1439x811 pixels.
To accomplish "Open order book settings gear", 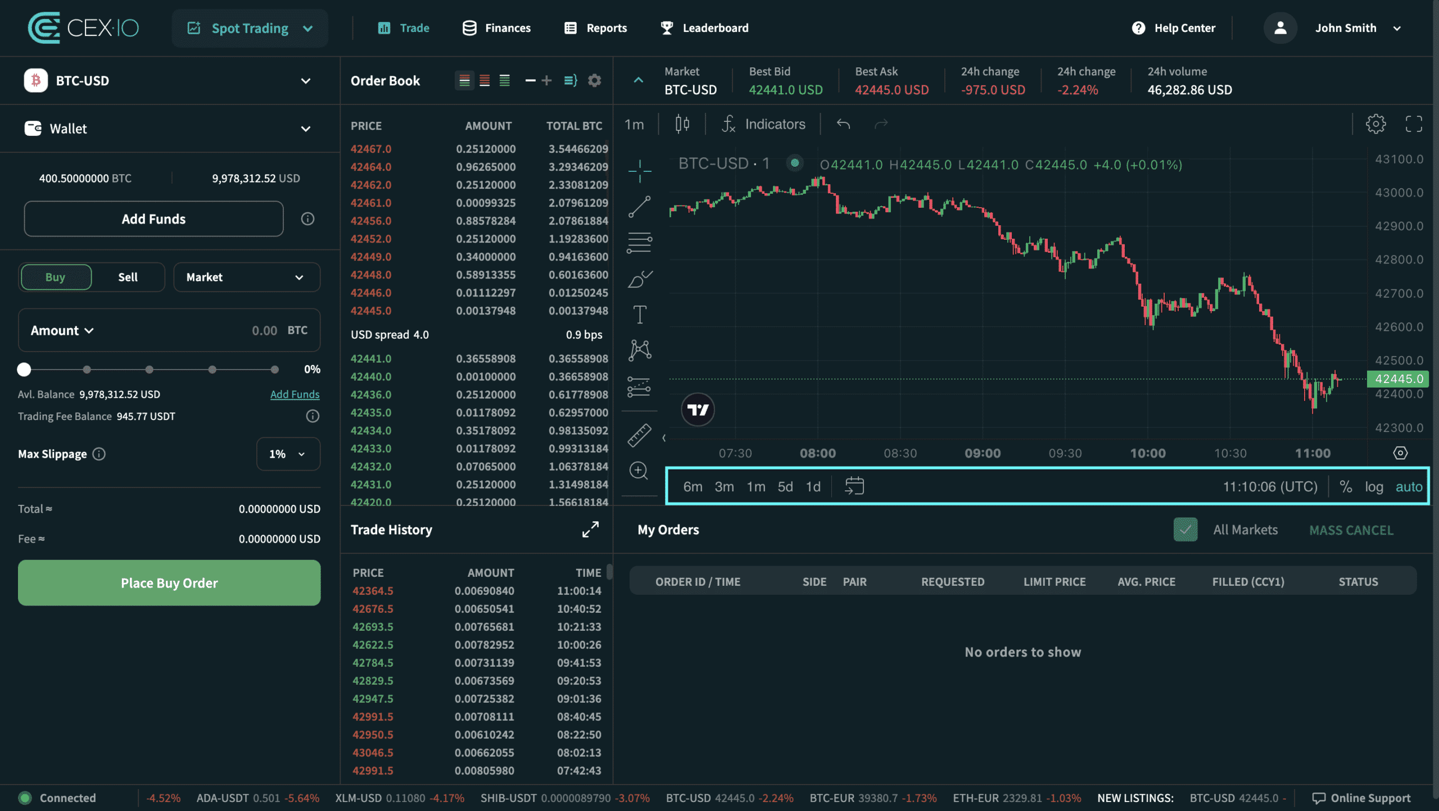I will point(595,81).
